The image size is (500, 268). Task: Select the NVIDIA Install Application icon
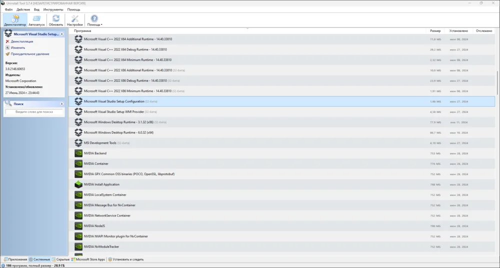(78, 184)
